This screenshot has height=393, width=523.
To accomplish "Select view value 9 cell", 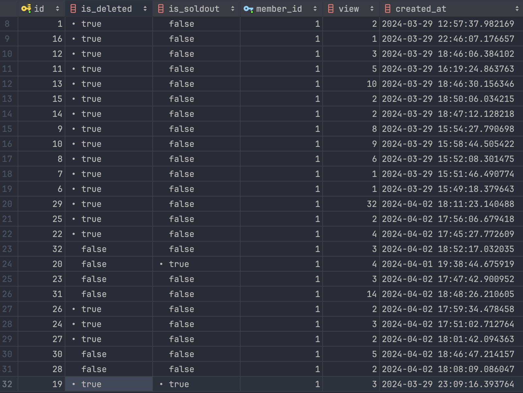I will pyautogui.click(x=351, y=144).
